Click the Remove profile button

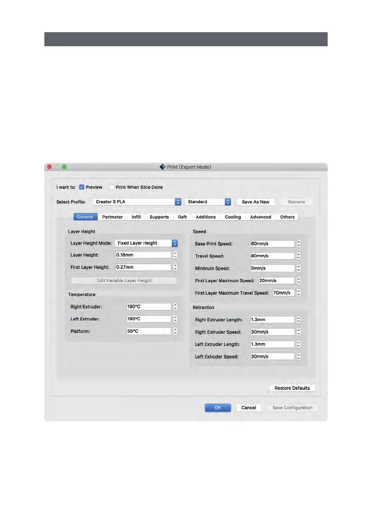[296, 202]
